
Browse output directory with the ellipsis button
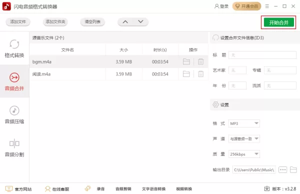(x=282, y=169)
